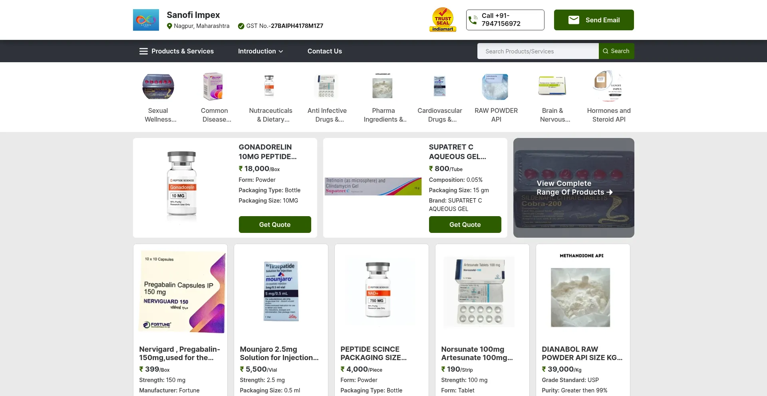The width and height of the screenshot is (767, 396).
Task: Click the Search Products/Services input field
Action: [x=538, y=51]
